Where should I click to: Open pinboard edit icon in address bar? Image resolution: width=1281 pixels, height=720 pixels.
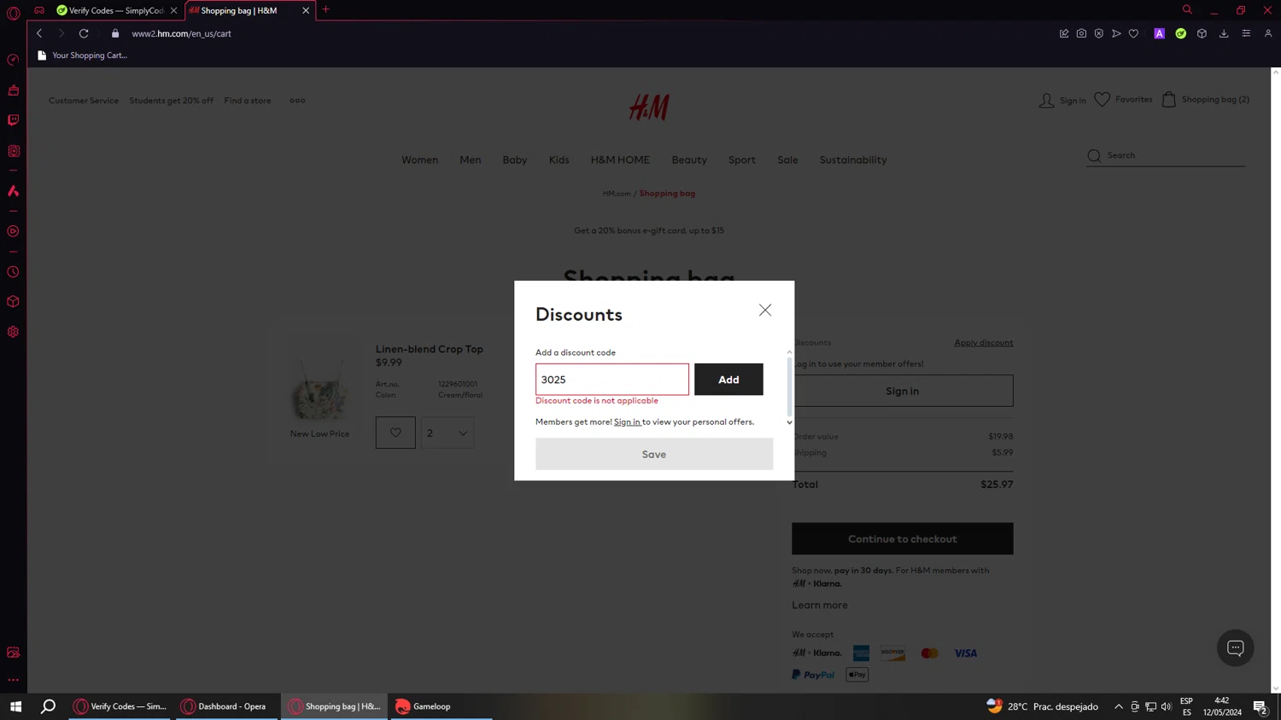pyautogui.click(x=1064, y=33)
